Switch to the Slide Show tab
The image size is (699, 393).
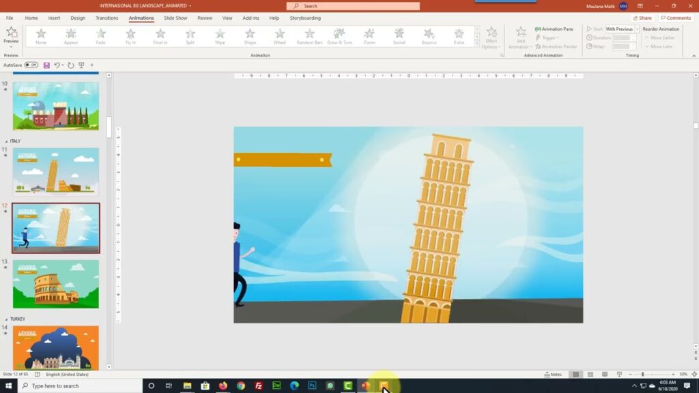(x=175, y=18)
